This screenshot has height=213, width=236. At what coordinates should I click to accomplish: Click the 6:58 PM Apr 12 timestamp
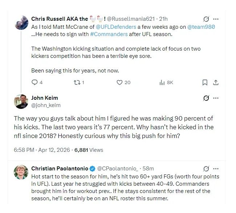[42, 150]
